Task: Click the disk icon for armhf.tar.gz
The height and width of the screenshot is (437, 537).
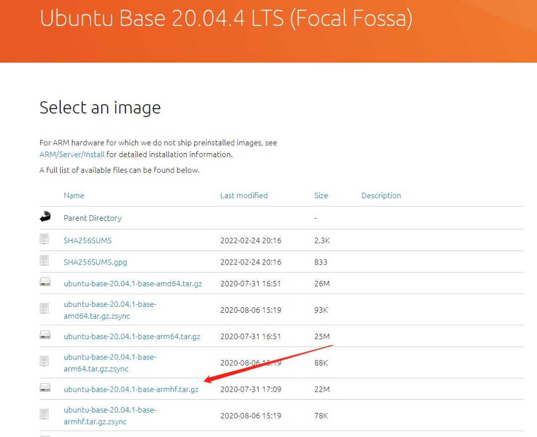Action: click(45, 388)
